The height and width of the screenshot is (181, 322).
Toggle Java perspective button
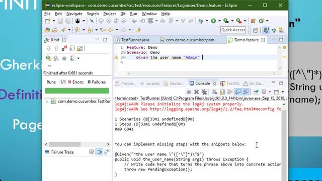pyautogui.click(x=266, y=30)
